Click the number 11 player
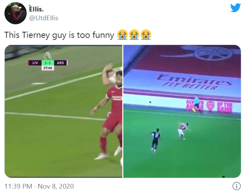246x191 pixels. (x=155, y=140)
